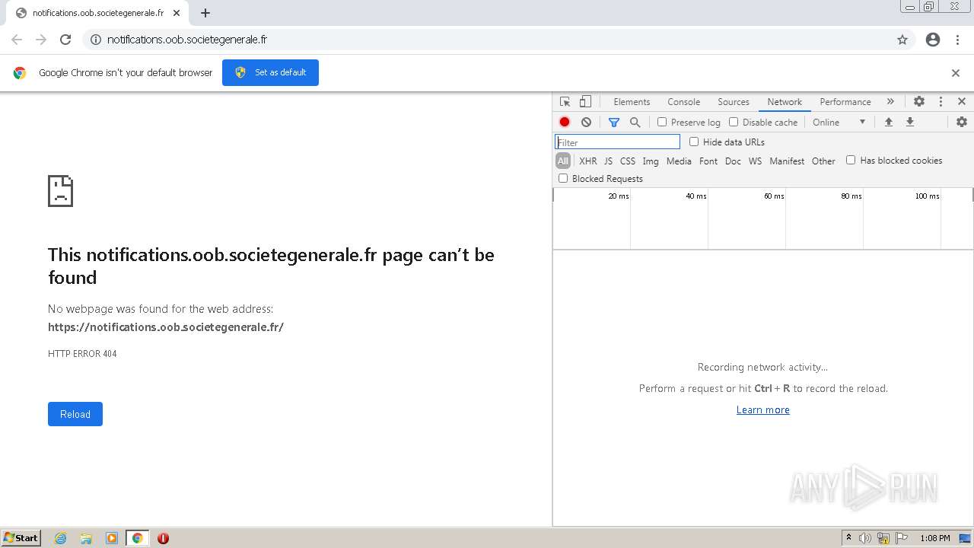Import HAR file with upload arrow
This screenshot has width=974, height=548.
pos(889,122)
